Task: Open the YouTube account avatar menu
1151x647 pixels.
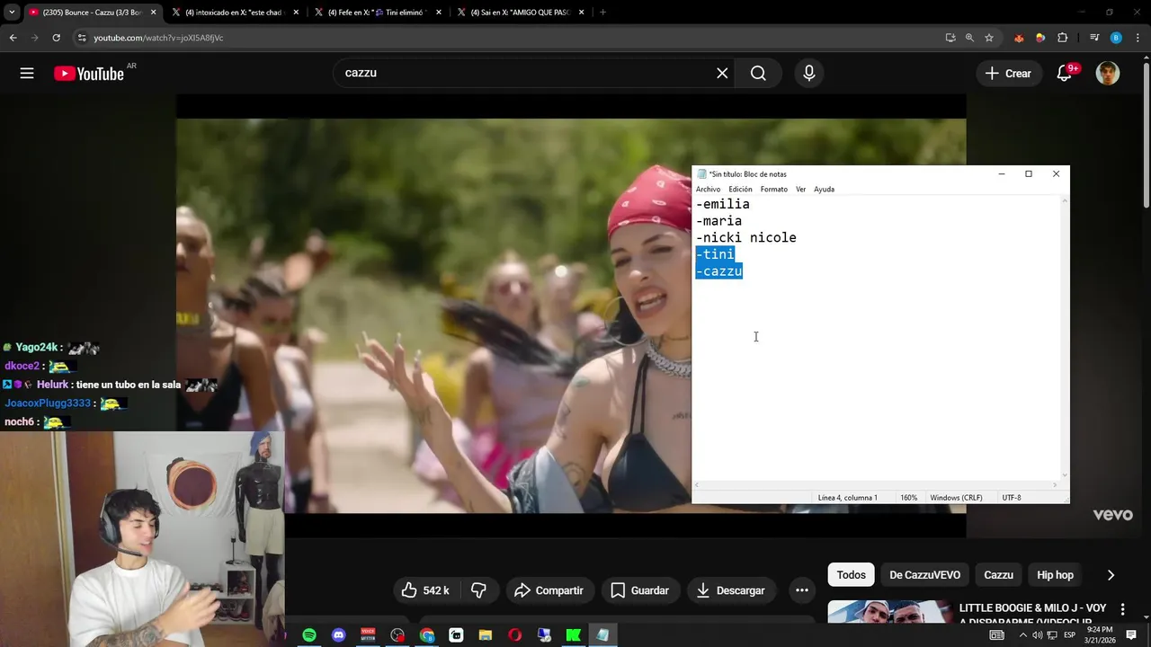Action: point(1108,74)
